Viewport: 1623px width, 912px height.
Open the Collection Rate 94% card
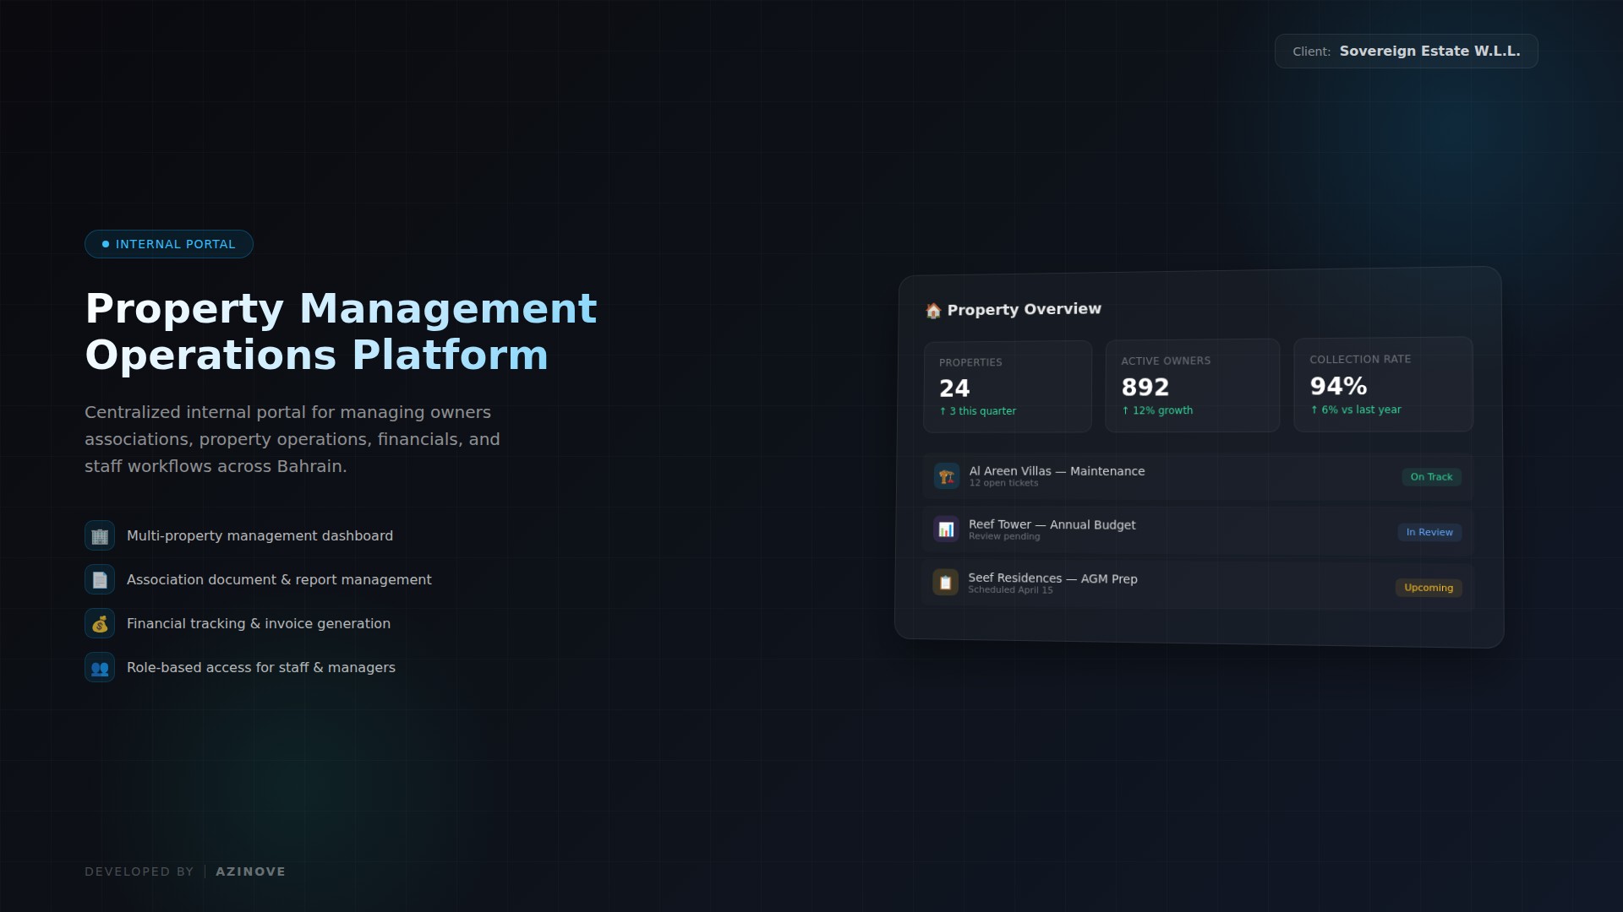[x=1383, y=384]
